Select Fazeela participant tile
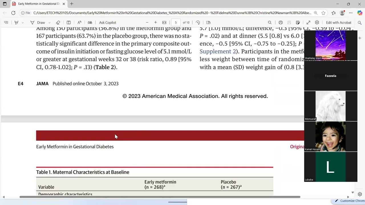Screen dimensions: 365x205 point(330,76)
